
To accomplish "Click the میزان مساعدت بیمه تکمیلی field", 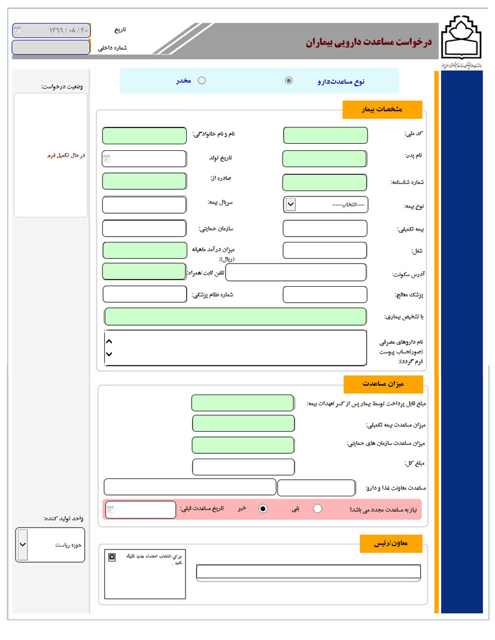I will pyautogui.click(x=243, y=423).
